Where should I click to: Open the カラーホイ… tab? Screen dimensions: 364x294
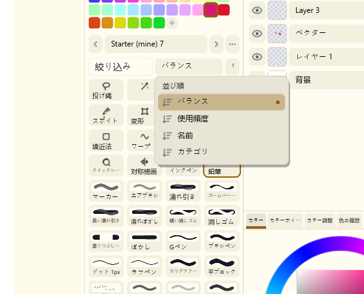click(x=285, y=221)
